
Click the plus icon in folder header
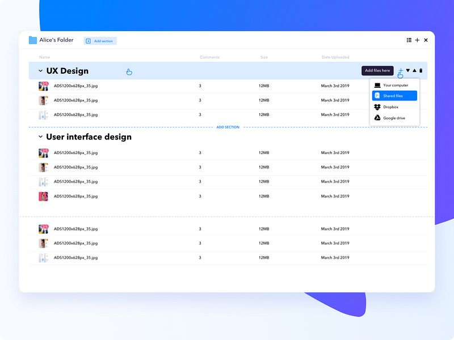417,40
